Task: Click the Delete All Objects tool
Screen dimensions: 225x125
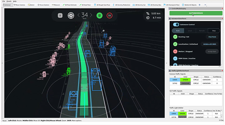Action: [189, 5]
